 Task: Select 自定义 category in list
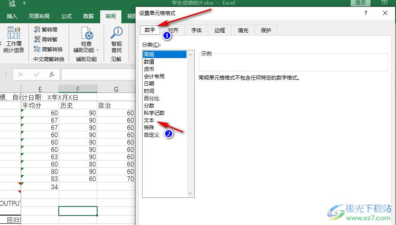click(x=165, y=135)
